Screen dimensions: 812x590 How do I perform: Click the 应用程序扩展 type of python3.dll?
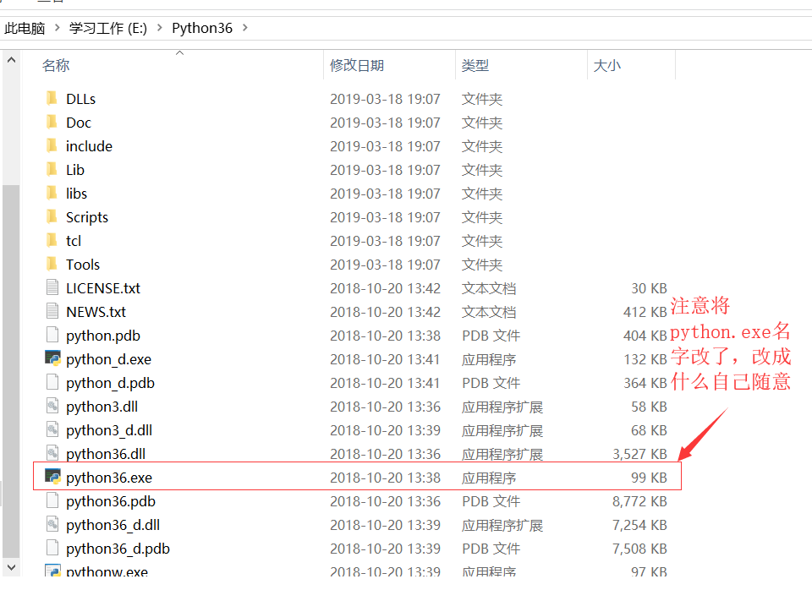coord(502,407)
